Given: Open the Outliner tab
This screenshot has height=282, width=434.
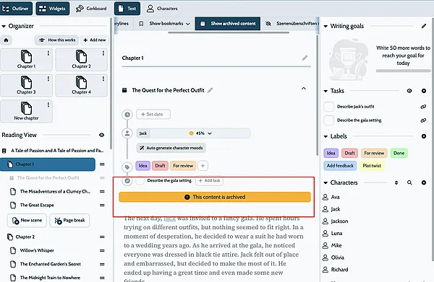Looking at the screenshot, I should [16, 9].
